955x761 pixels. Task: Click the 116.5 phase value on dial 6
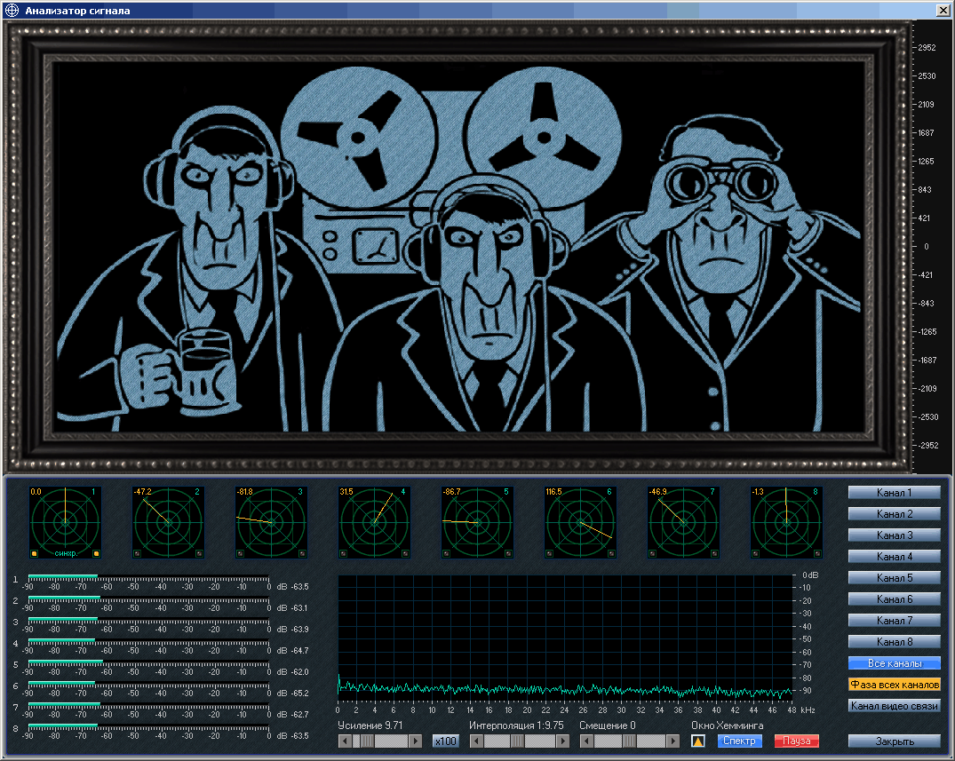(x=553, y=492)
